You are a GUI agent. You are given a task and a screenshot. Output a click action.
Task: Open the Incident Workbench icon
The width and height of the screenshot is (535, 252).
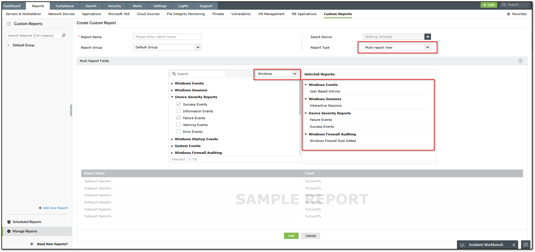point(462,245)
